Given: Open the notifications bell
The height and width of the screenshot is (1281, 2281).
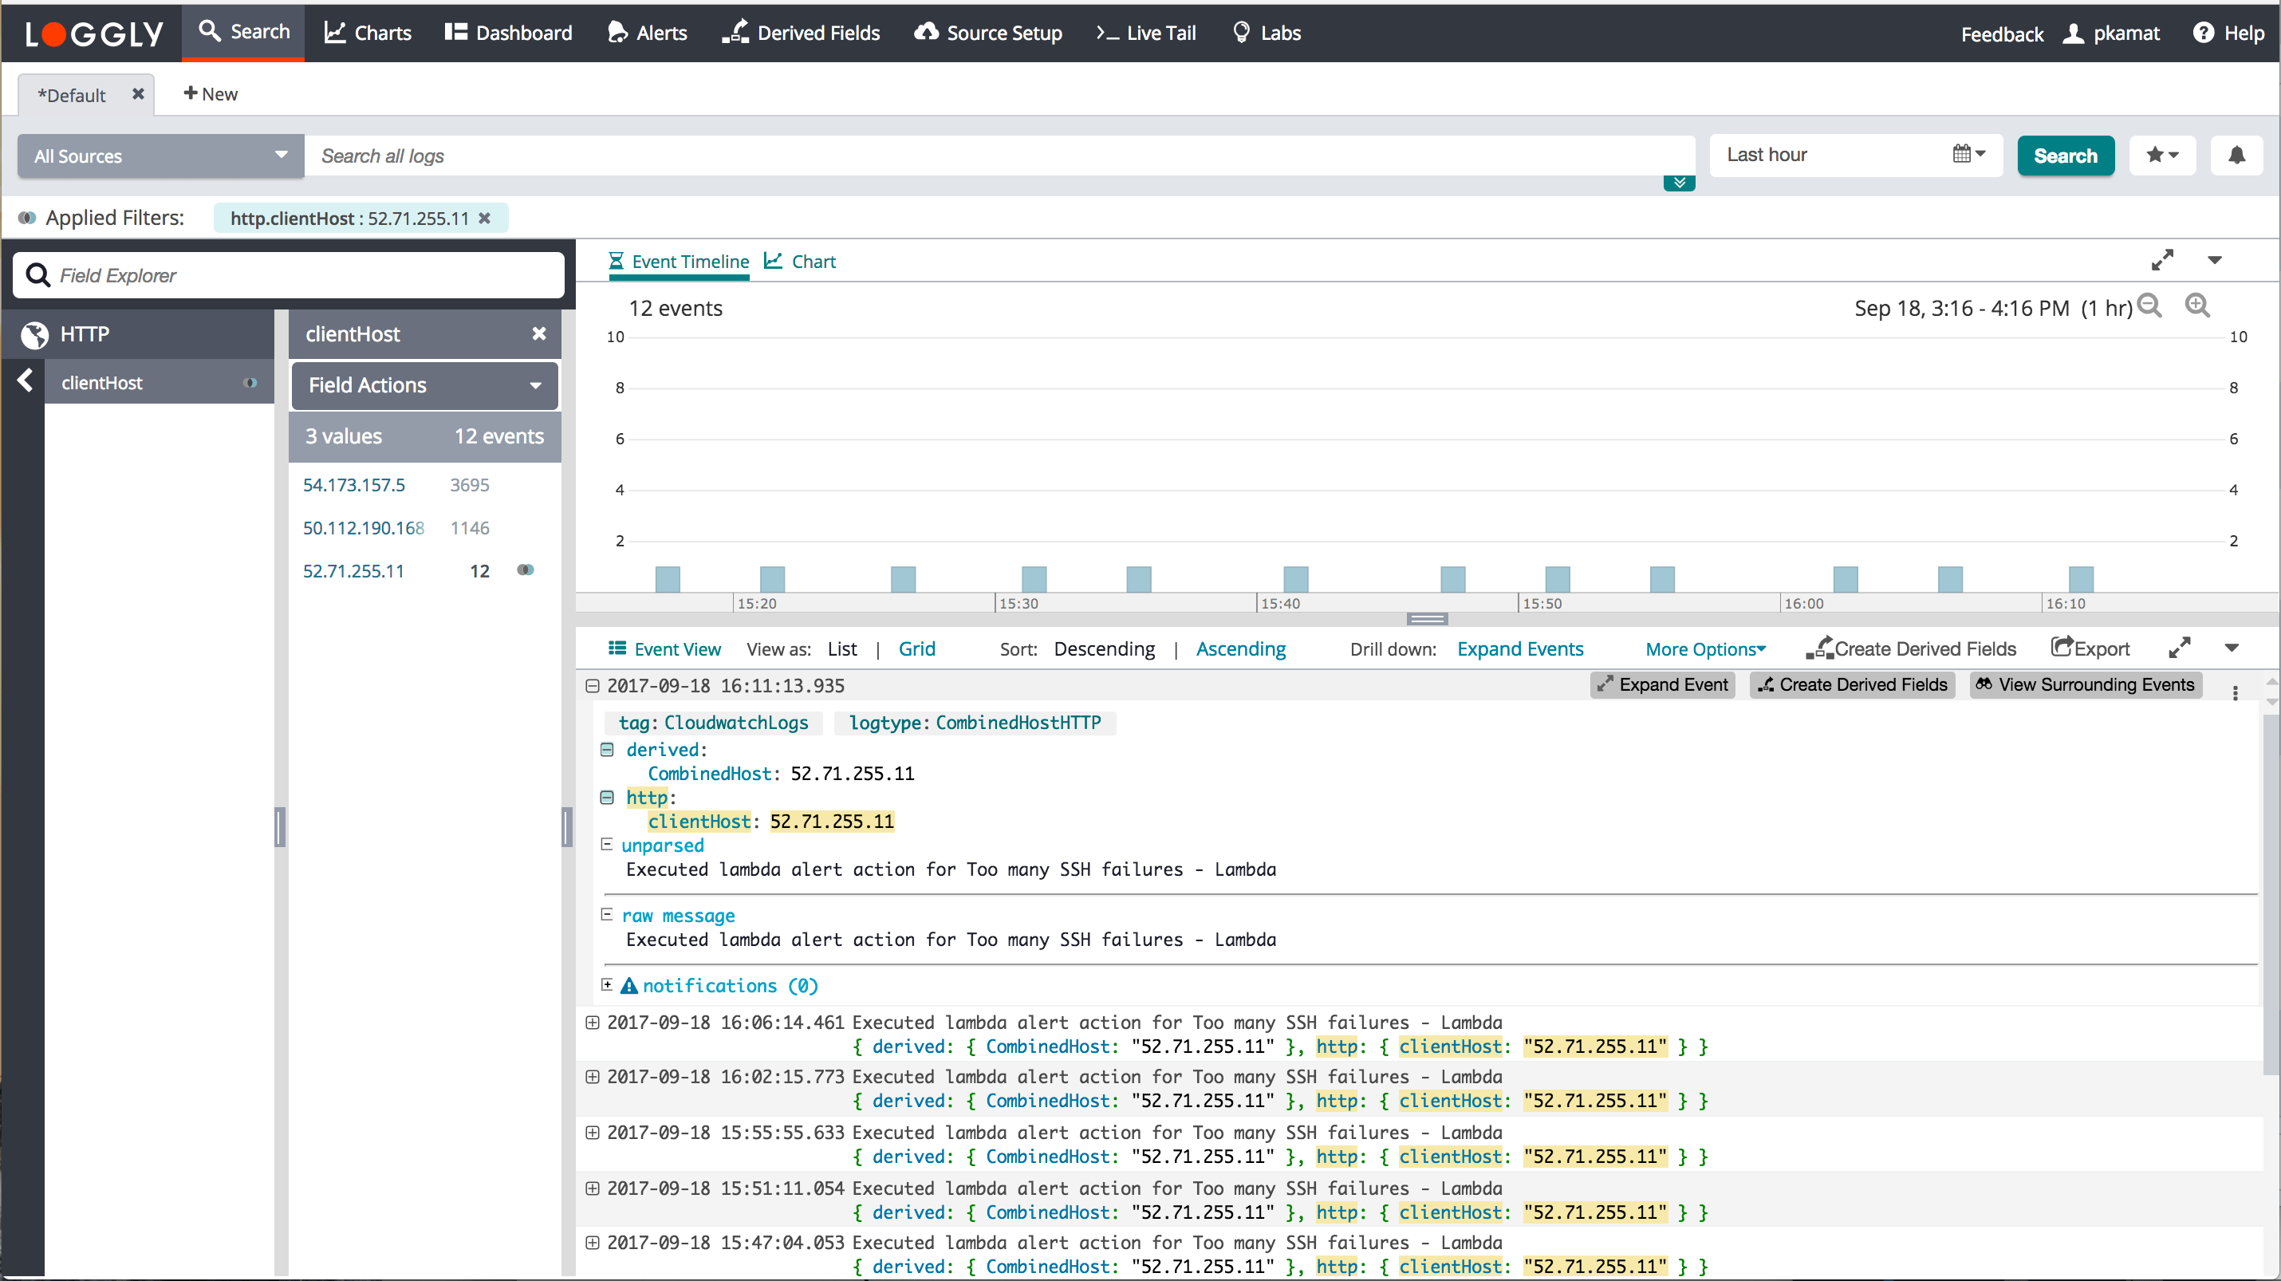Looking at the screenshot, I should [2238, 155].
